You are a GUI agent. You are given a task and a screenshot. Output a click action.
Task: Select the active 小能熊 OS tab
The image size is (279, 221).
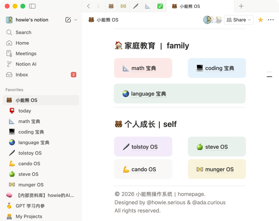pyautogui.click(x=200, y=6)
